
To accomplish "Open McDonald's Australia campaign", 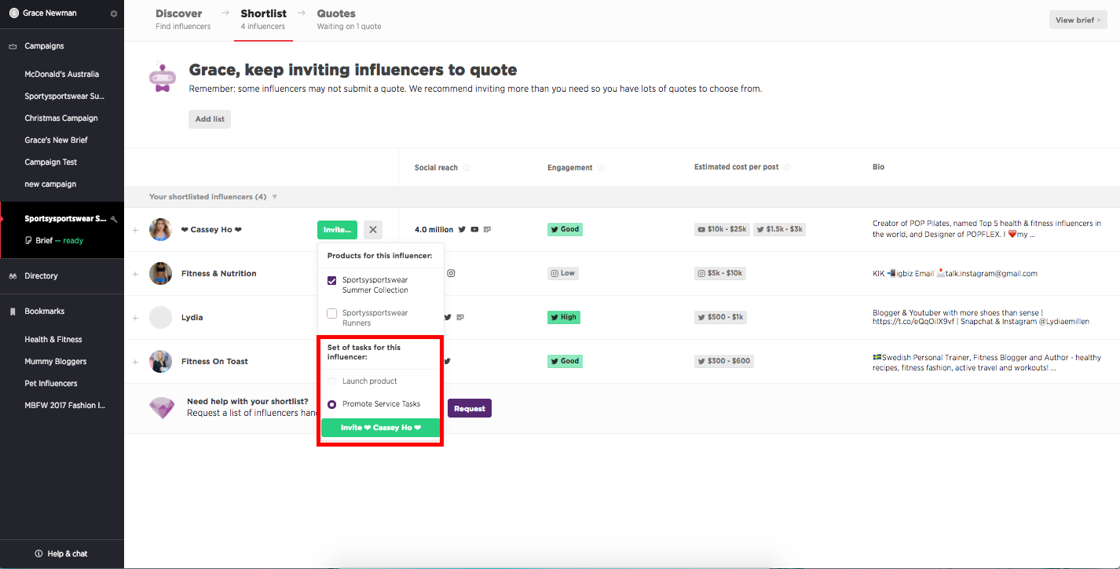I will [62, 75].
